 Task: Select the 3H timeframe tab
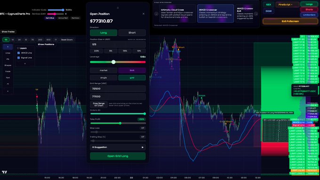19,40
